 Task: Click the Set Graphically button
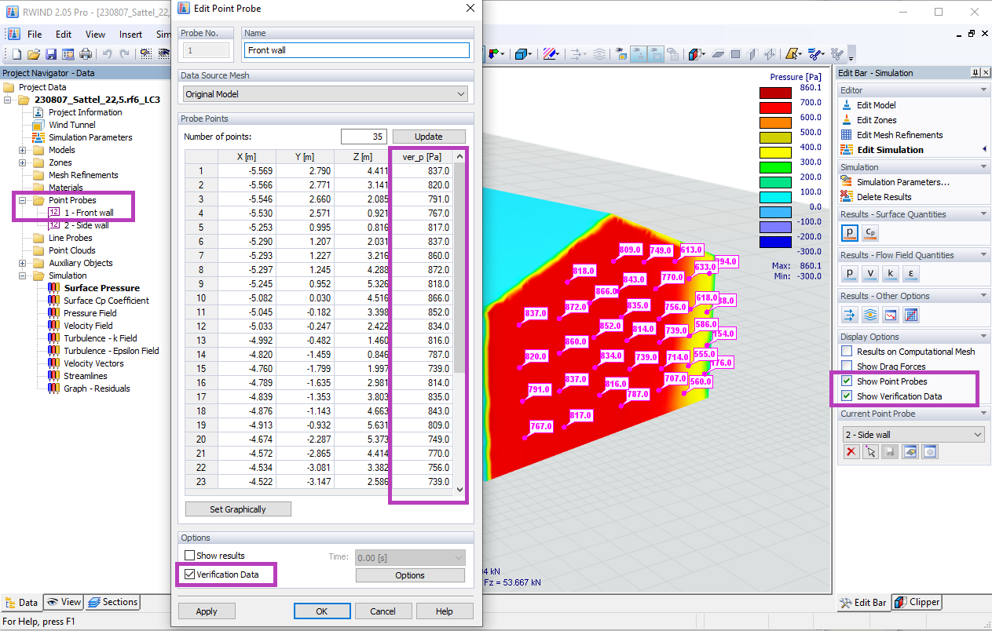[237, 509]
